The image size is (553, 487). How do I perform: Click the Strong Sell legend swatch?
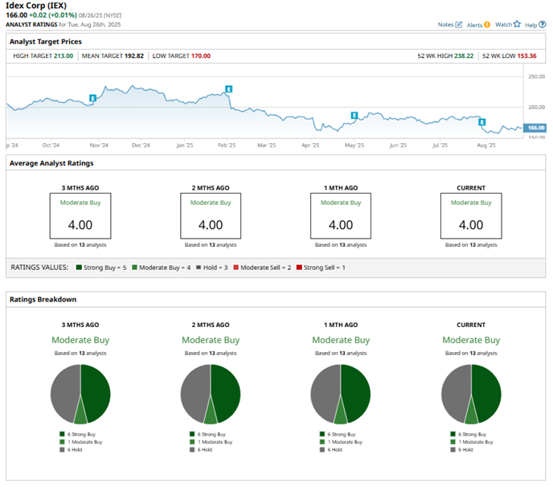pos(299,268)
